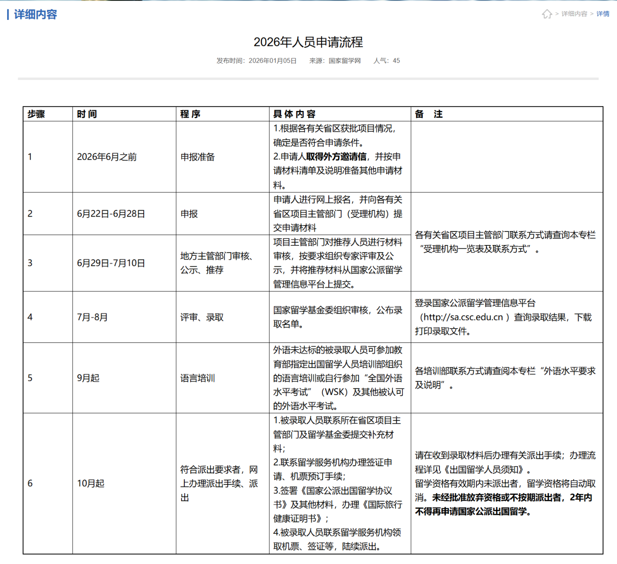Click the source 国家留学网 text
This screenshot has height=564, width=617.
tap(344, 60)
